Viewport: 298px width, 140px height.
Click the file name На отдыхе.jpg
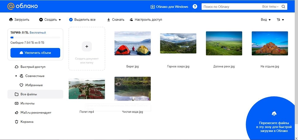[270, 66]
